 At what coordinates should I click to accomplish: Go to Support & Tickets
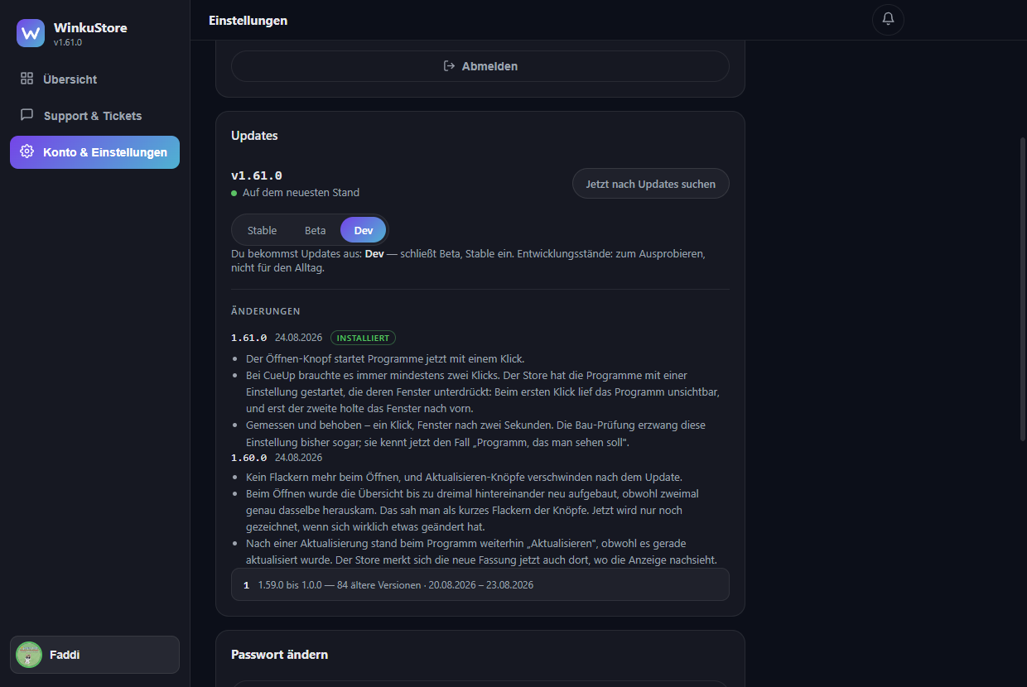(94, 116)
